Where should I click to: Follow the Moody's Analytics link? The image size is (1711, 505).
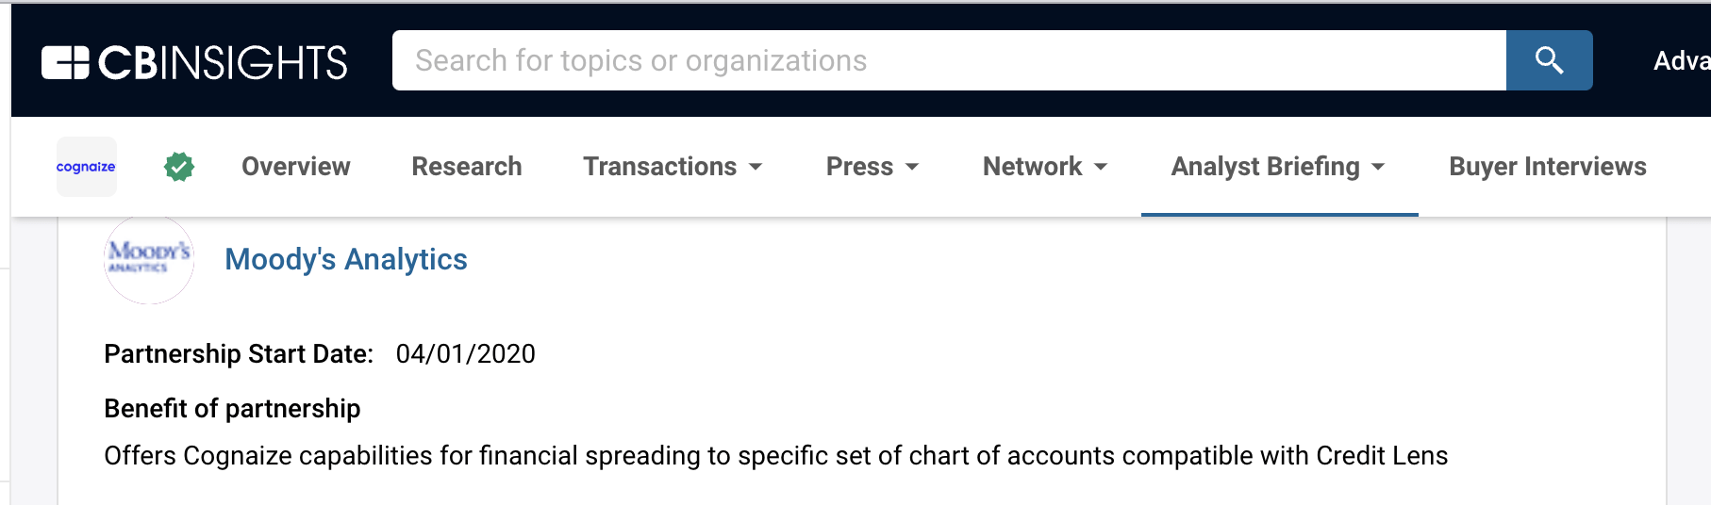346,259
